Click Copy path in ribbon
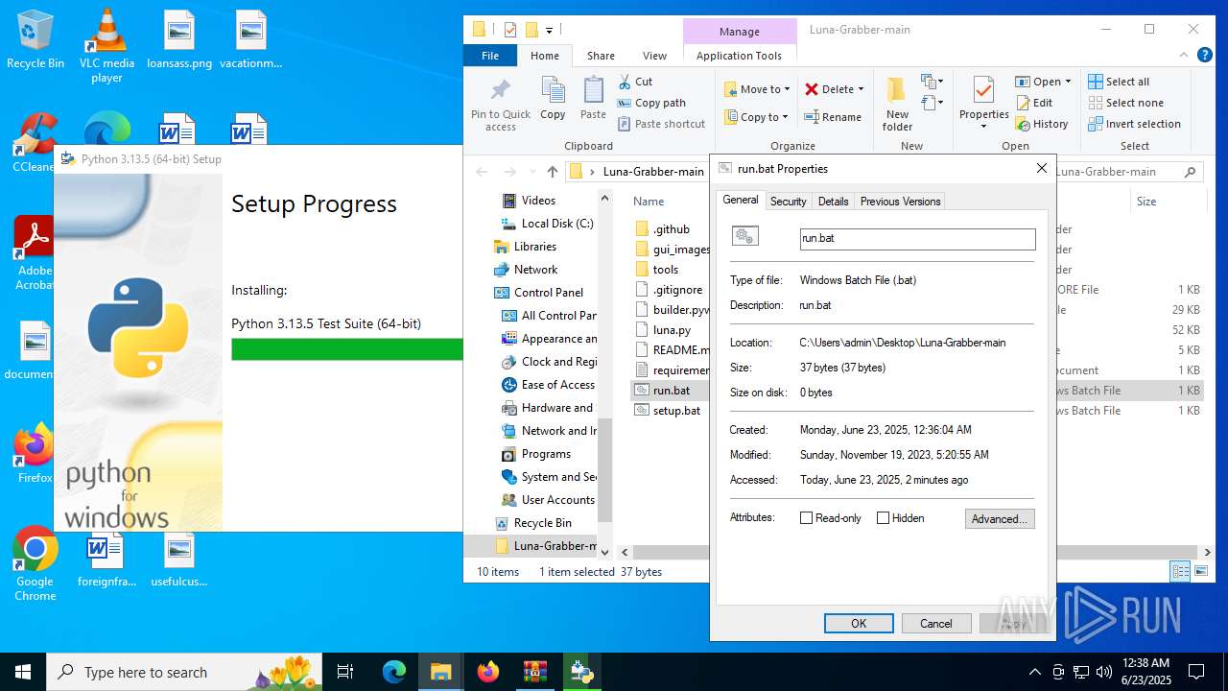Viewport: 1228px width, 691px height. [x=651, y=103]
